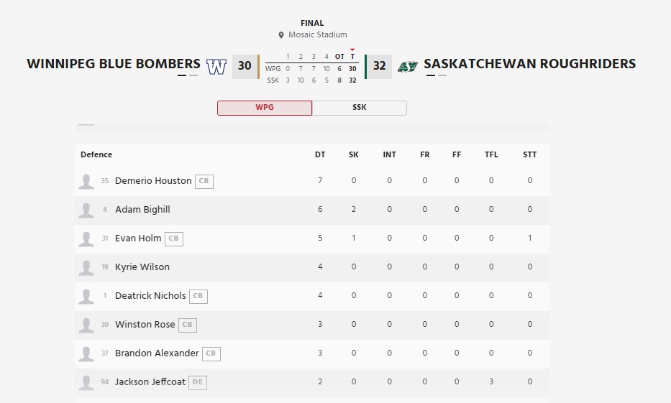The width and height of the screenshot is (671, 403).
Task: Sort defence table by DT column
Action: [x=320, y=154]
